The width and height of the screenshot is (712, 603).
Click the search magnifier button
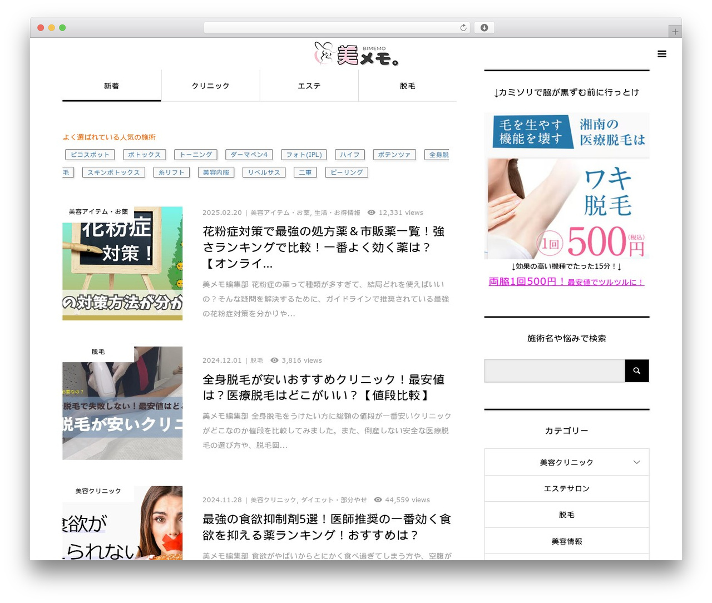[x=637, y=370]
